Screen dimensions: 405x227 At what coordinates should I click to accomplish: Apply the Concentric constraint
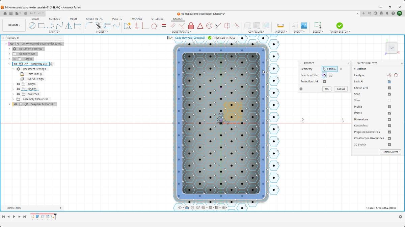[x=209, y=26]
